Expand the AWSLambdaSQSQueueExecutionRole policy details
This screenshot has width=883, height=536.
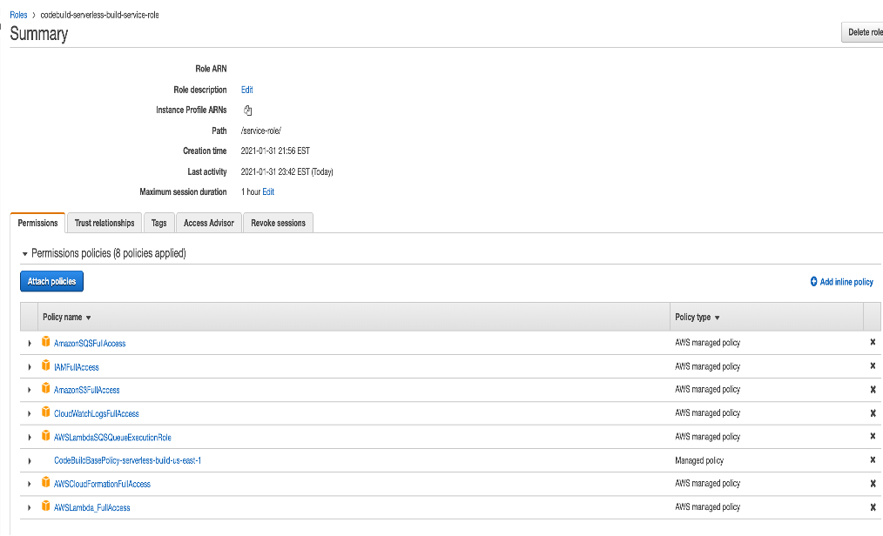click(30, 438)
